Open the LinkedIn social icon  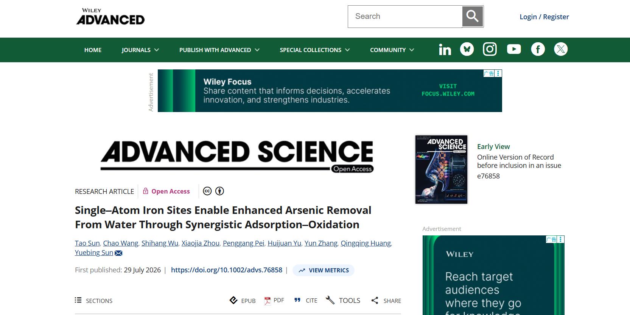point(445,49)
